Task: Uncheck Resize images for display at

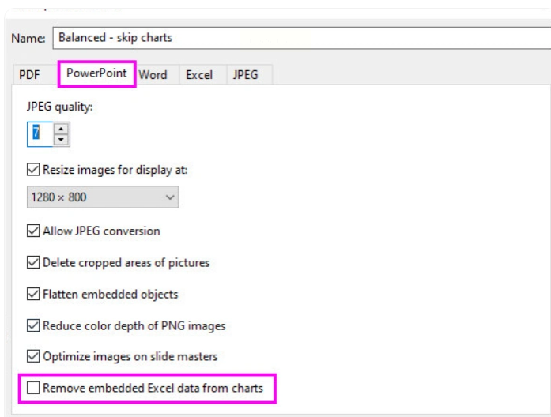Action: click(x=33, y=170)
